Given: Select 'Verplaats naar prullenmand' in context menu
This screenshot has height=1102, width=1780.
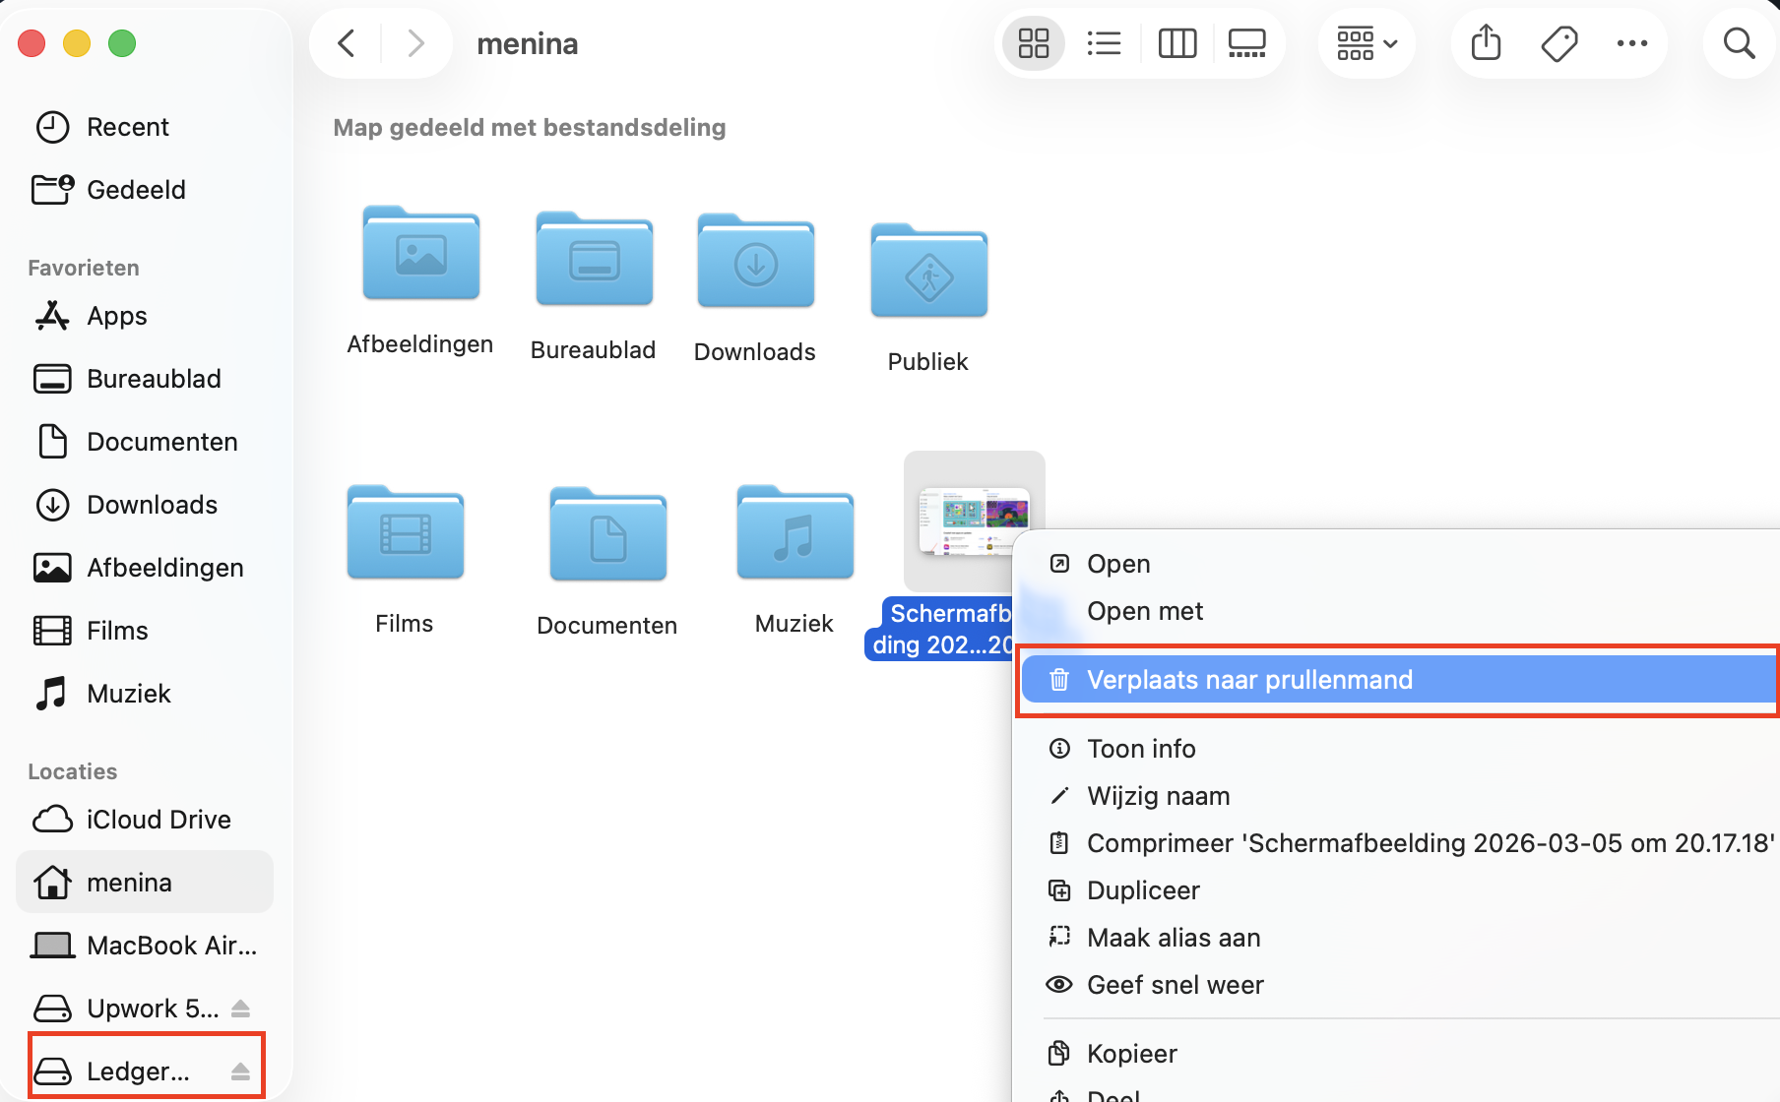Looking at the screenshot, I should click(x=1248, y=679).
